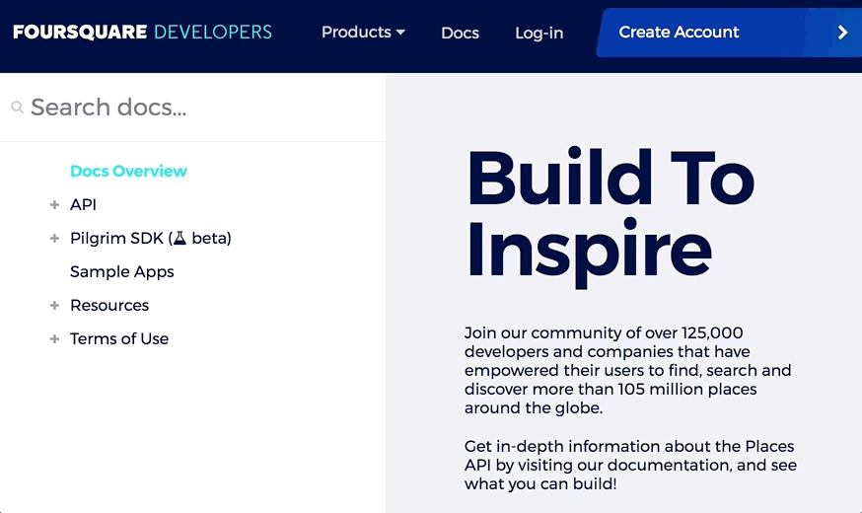The height and width of the screenshot is (513, 862).
Task: Expand the API section
Action: [54, 205]
